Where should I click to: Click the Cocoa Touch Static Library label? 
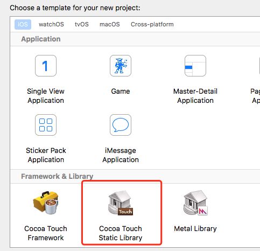click(121, 233)
